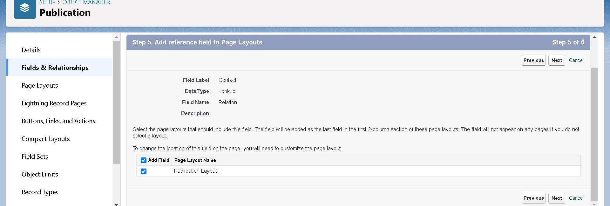The image size is (610, 206).
Task: Click the main panel scroll up arrow
Action: pos(594,37)
